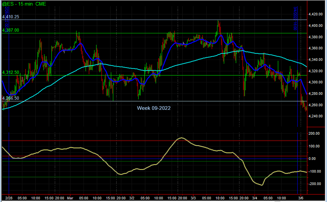Image resolution: width=327 pixels, height=202 pixels.
Task: Click the @ES 15 min CME symbol title
Action: point(24,4)
